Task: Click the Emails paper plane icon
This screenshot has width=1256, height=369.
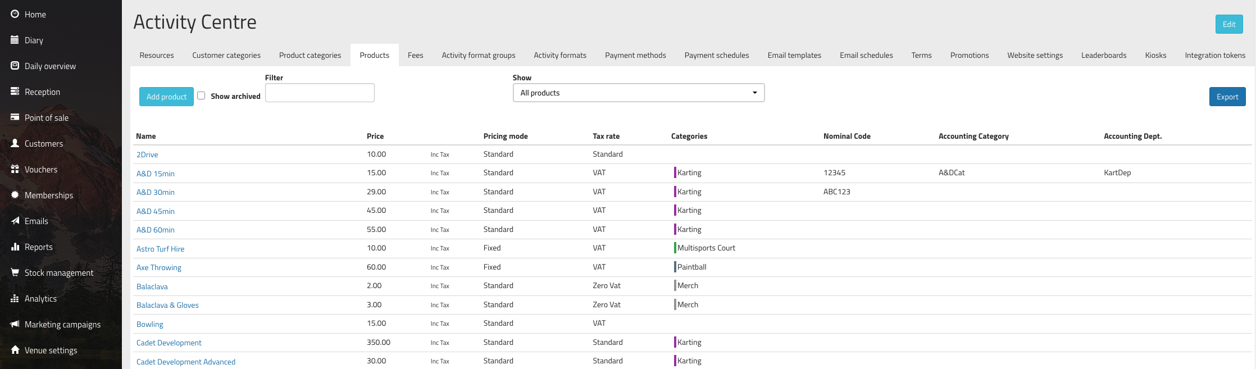Action: (15, 221)
